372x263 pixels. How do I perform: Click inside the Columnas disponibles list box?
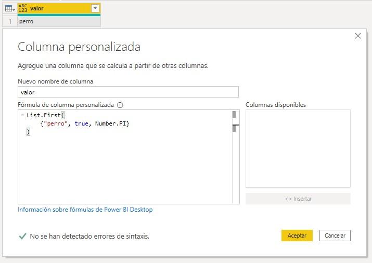click(x=298, y=148)
